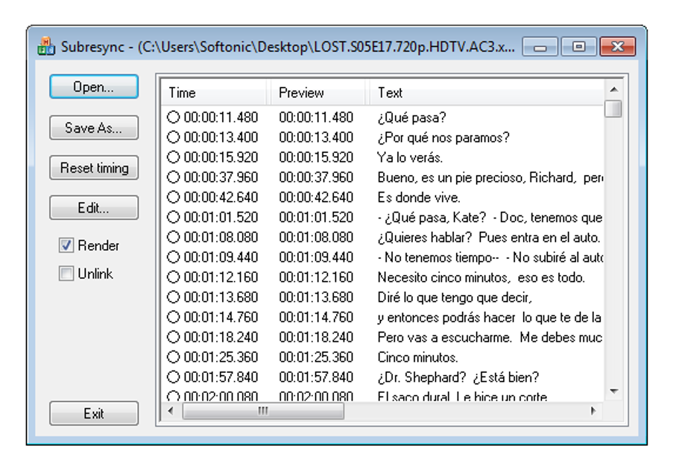
Task: Click Preview time 00:01:25.360
Action: [x=316, y=357]
